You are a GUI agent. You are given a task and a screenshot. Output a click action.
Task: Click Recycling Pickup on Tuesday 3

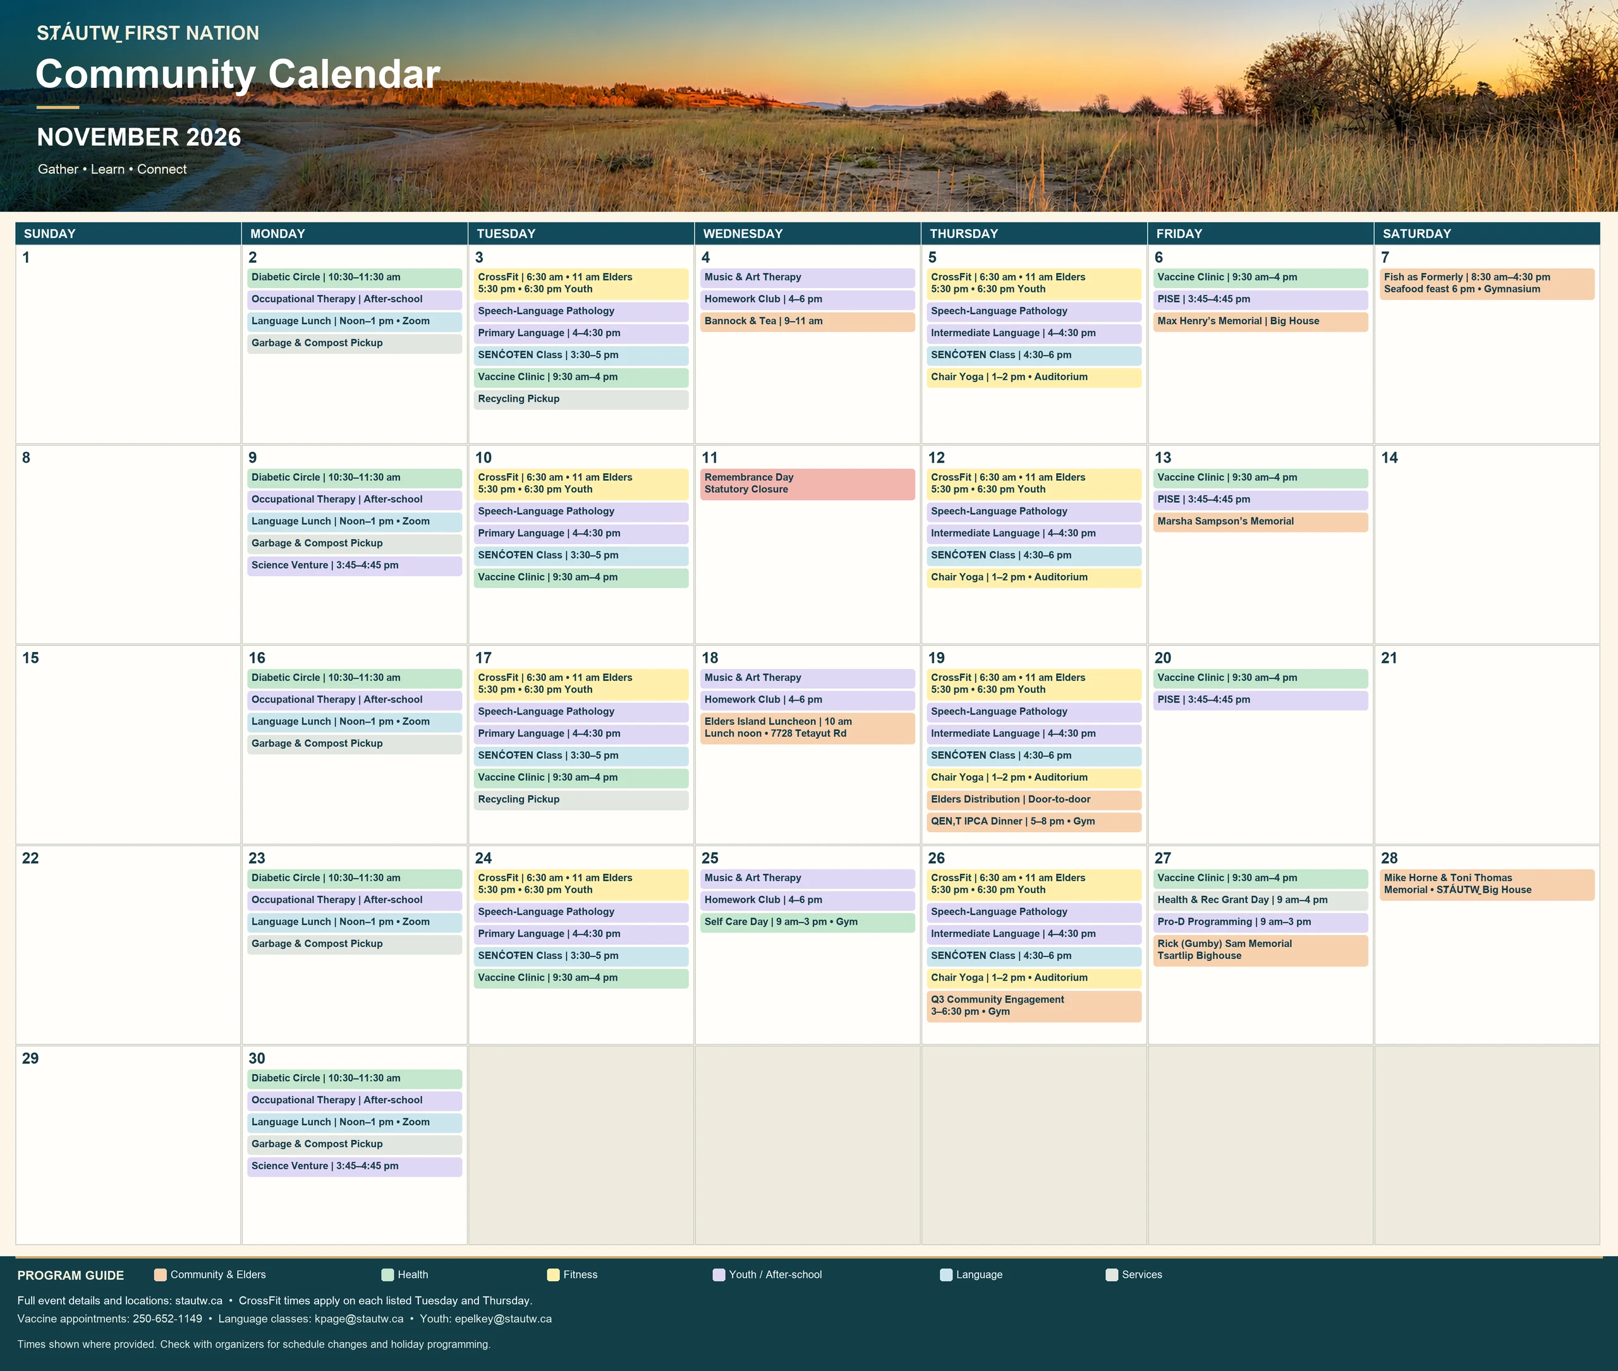[x=581, y=399]
